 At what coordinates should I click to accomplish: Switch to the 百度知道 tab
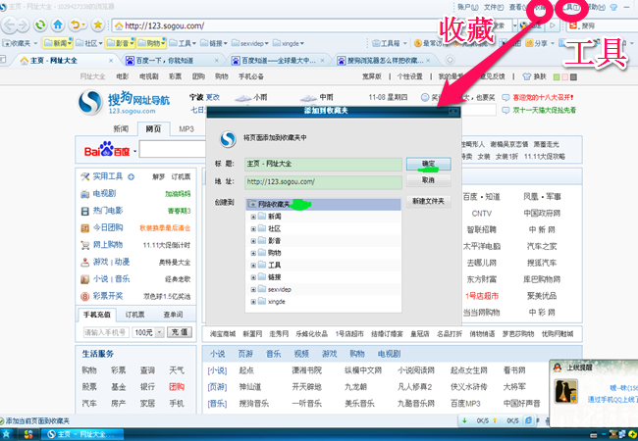(x=279, y=61)
